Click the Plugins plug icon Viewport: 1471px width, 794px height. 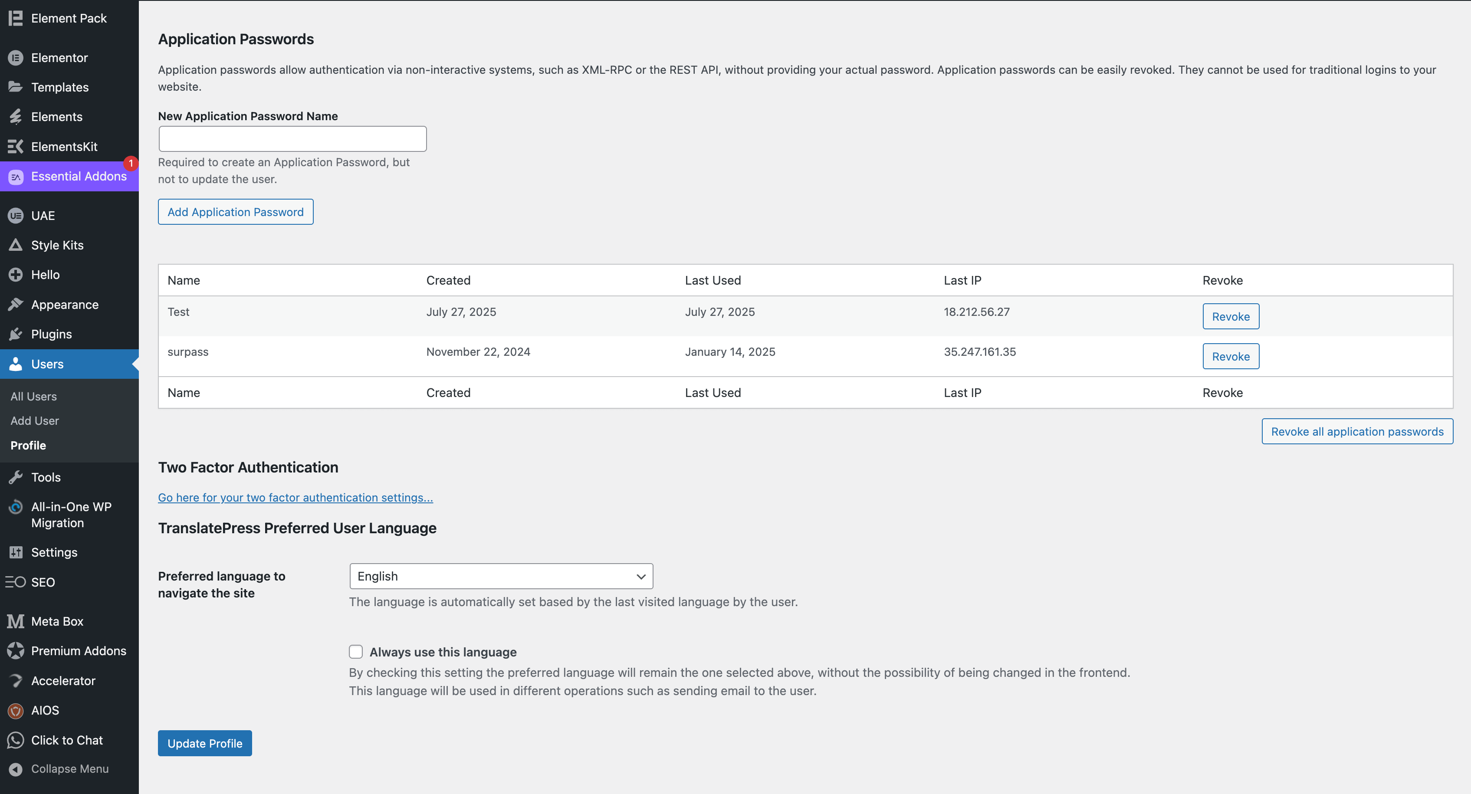click(16, 334)
